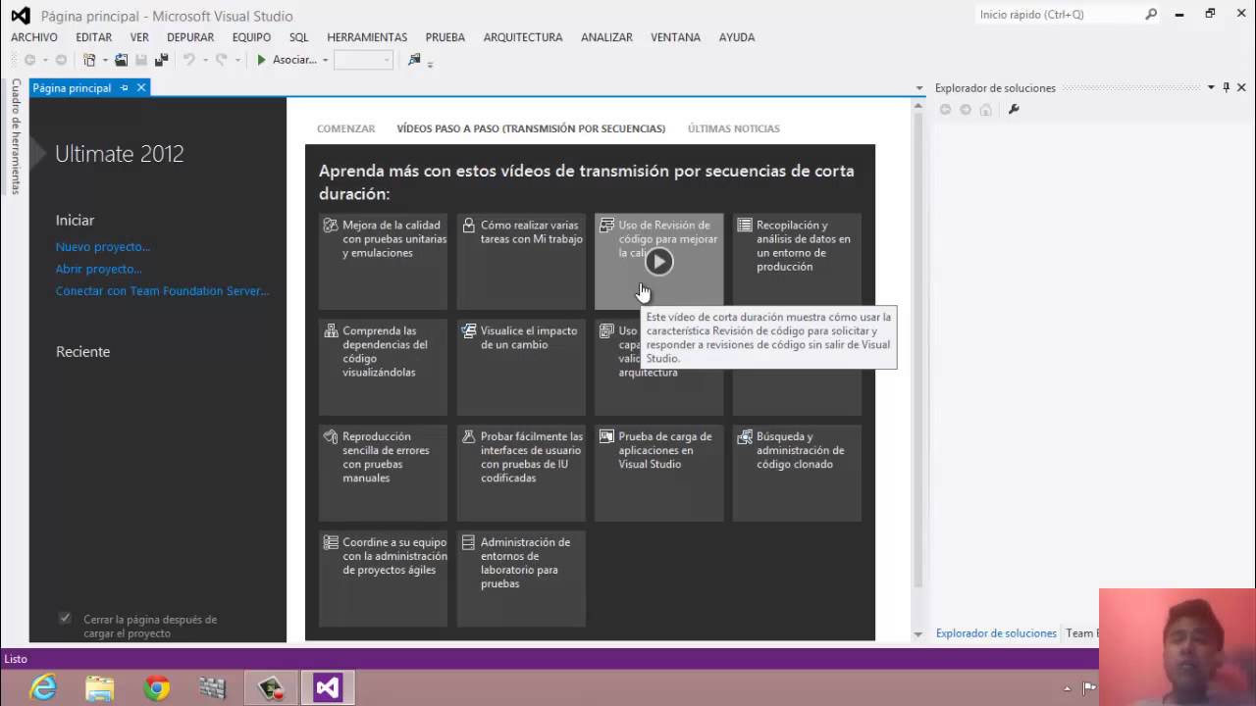This screenshot has width=1256, height=706.
Task: Open the DEPURAR menu
Action: (x=190, y=37)
